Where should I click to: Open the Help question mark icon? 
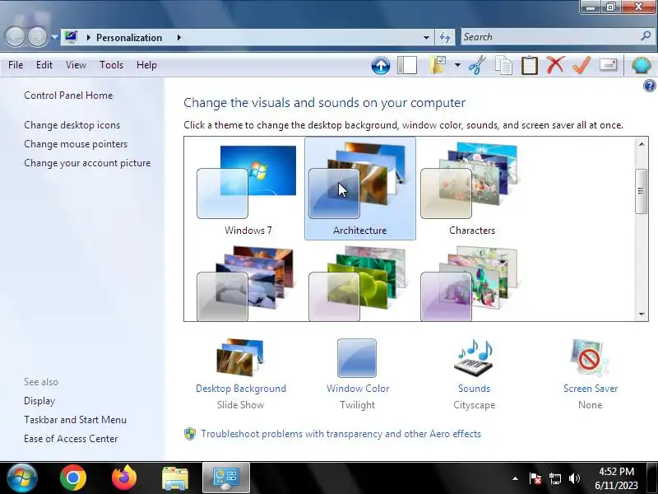[649, 86]
